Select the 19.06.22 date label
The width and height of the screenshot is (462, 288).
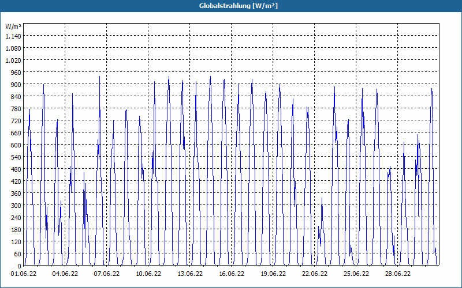273,274
